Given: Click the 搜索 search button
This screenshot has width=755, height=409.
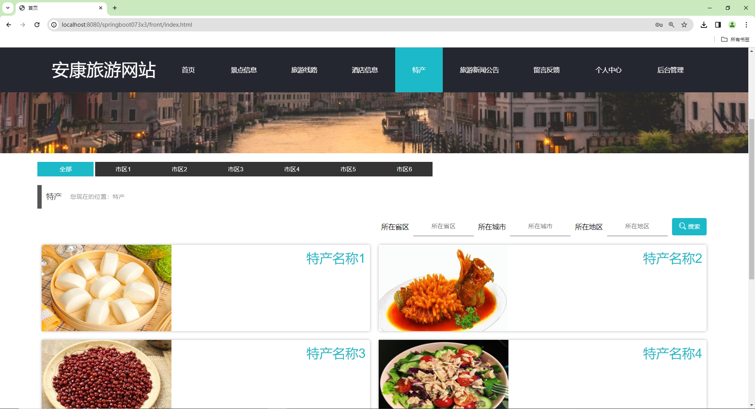Looking at the screenshot, I should tap(689, 227).
